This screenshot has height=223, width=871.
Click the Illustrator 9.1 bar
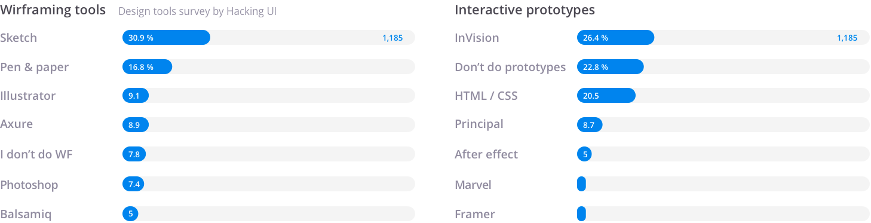(x=136, y=96)
